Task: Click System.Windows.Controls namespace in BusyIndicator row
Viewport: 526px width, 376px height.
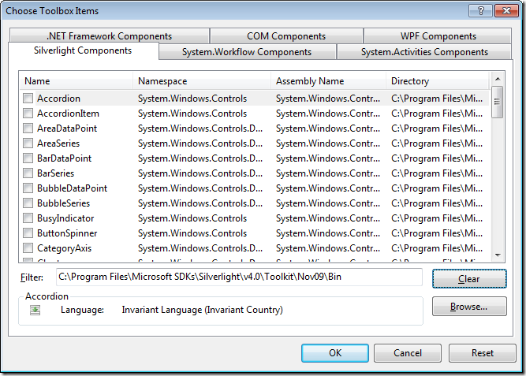Action: point(192,218)
